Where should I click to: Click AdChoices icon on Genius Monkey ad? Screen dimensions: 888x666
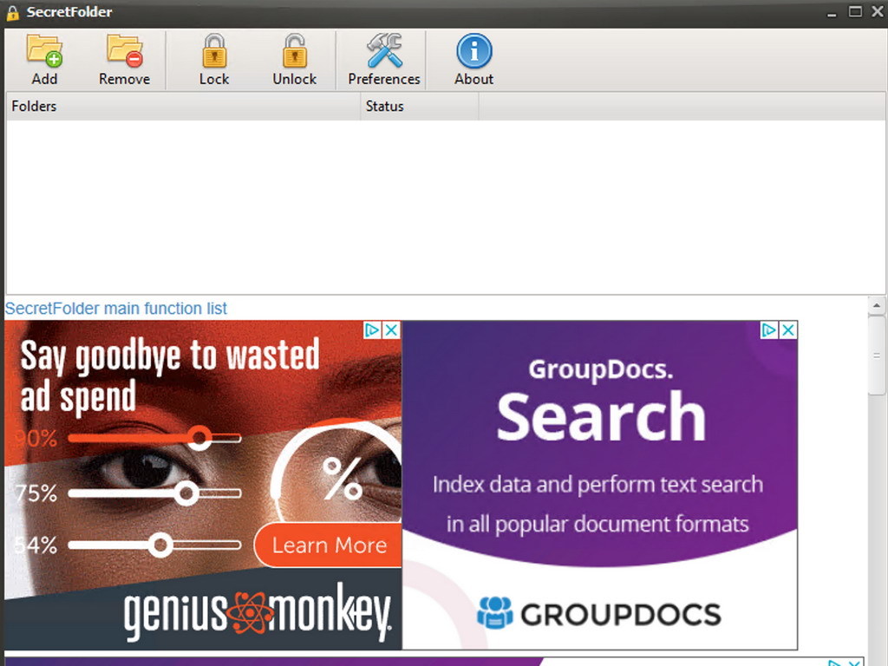tap(372, 330)
